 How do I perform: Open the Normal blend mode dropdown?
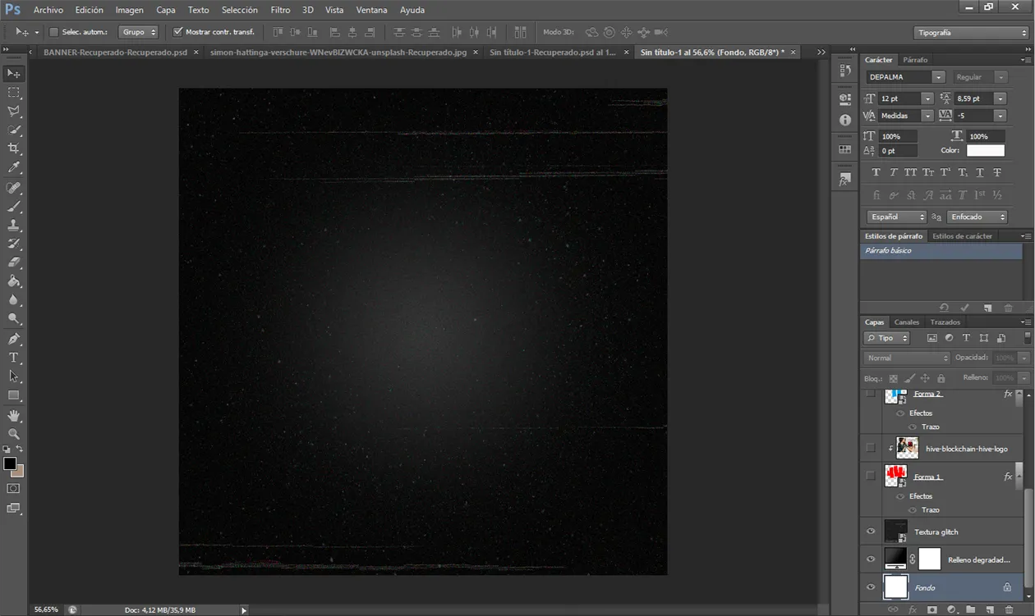[907, 358]
